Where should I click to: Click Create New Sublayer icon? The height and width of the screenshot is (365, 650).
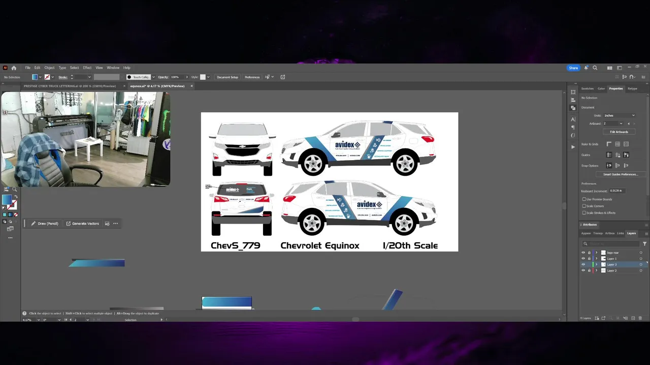[x=626, y=318]
